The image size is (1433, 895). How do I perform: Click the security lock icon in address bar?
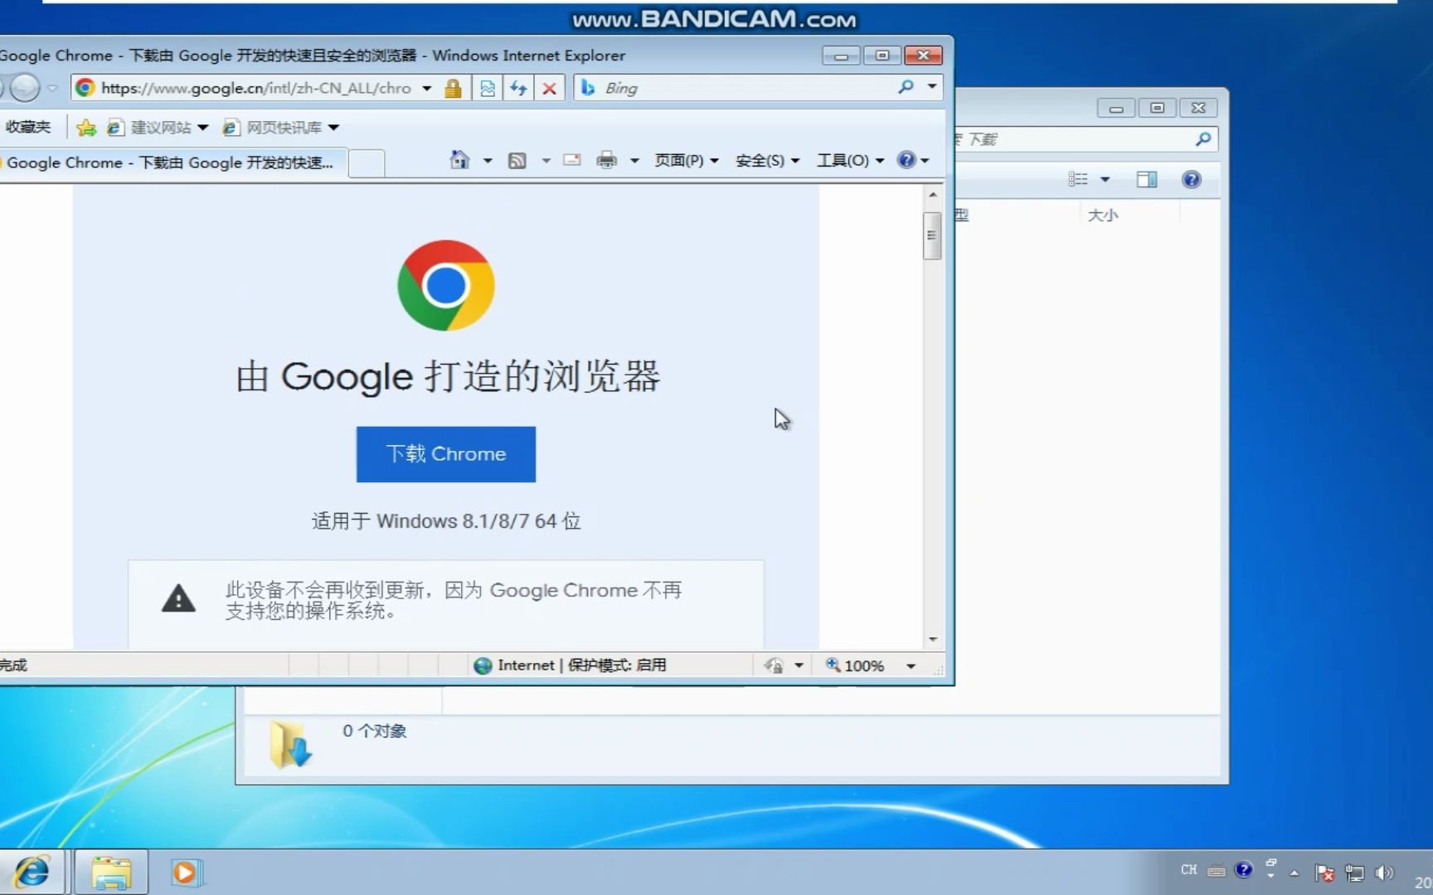point(453,88)
